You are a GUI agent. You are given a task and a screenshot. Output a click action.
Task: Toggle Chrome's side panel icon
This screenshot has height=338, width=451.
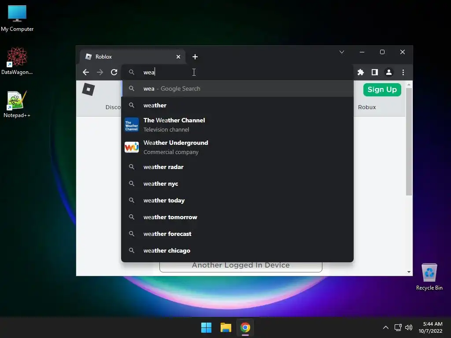click(375, 72)
